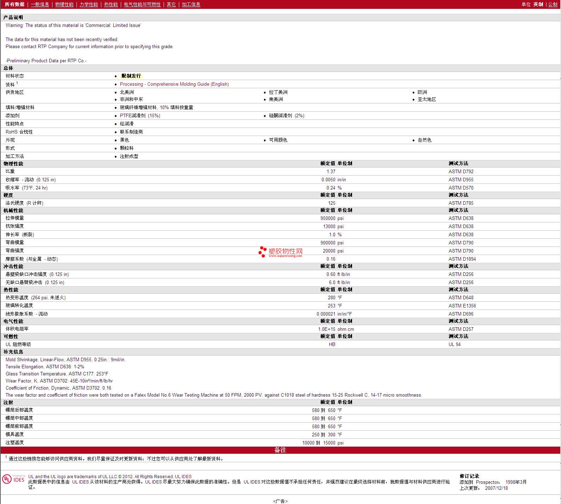
Task: Open the 加工信息 tab
Action: (x=191, y=4)
